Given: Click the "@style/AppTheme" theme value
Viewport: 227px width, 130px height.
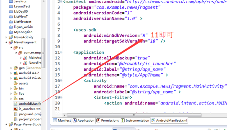Looking at the screenshot, I should 141,75.
